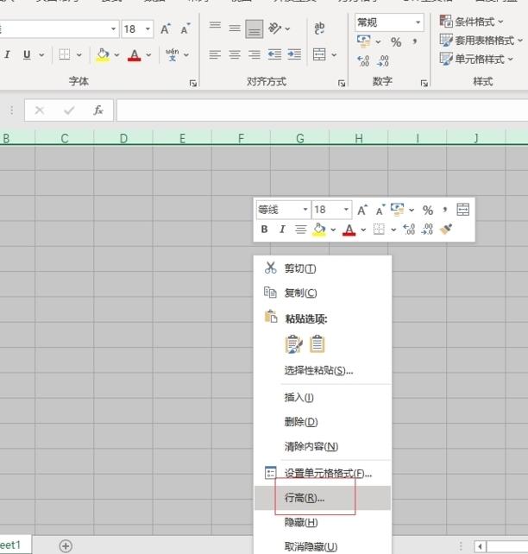Select column G header
Viewport: 528px width, 554px height.
[300, 138]
